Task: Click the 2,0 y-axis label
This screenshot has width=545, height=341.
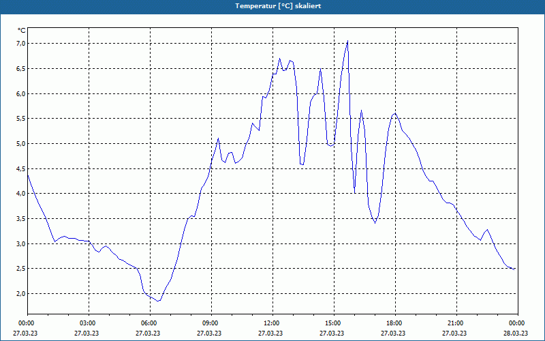Action: (x=21, y=294)
